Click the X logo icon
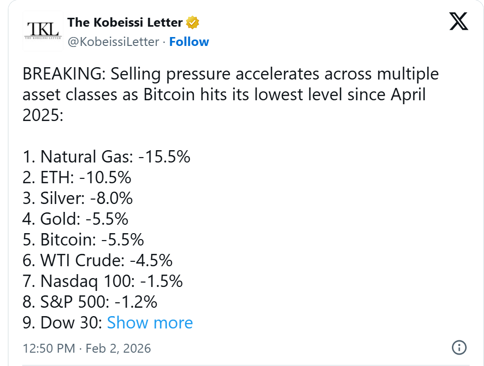The image size is (484, 366). pos(458,21)
